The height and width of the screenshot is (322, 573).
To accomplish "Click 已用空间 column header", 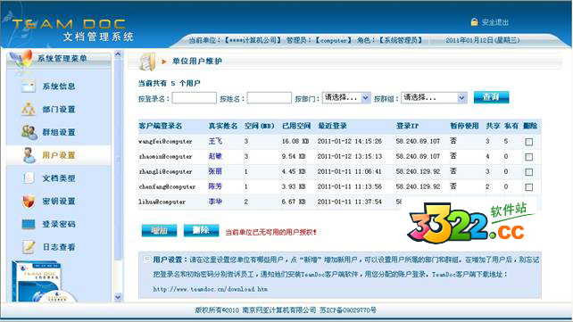I will point(296,126).
